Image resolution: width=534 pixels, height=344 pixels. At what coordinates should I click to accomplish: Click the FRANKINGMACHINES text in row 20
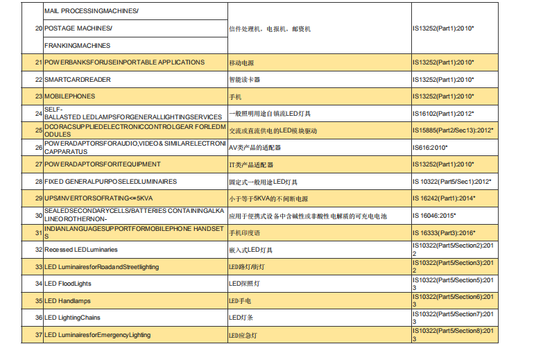[78, 46]
